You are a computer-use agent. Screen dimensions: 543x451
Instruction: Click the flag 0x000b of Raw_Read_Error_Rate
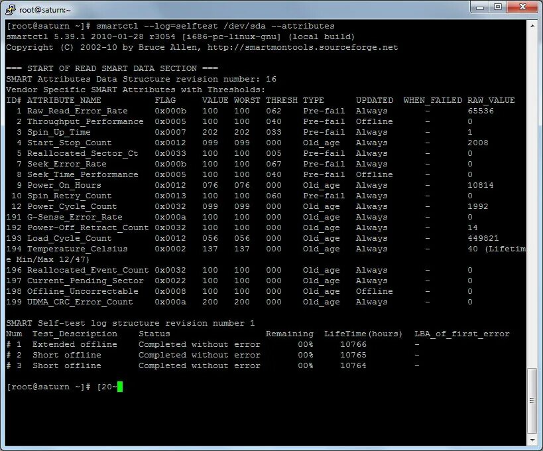(170, 111)
